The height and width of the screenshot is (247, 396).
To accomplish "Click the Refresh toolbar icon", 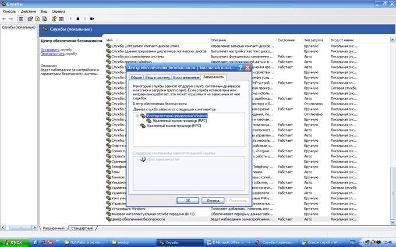I will pos(37,19).
